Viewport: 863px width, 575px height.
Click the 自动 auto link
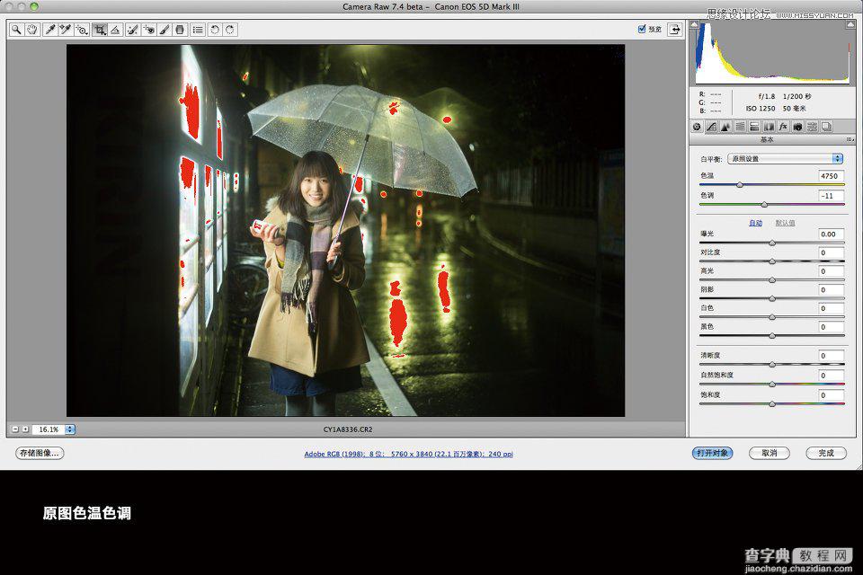[x=756, y=223]
